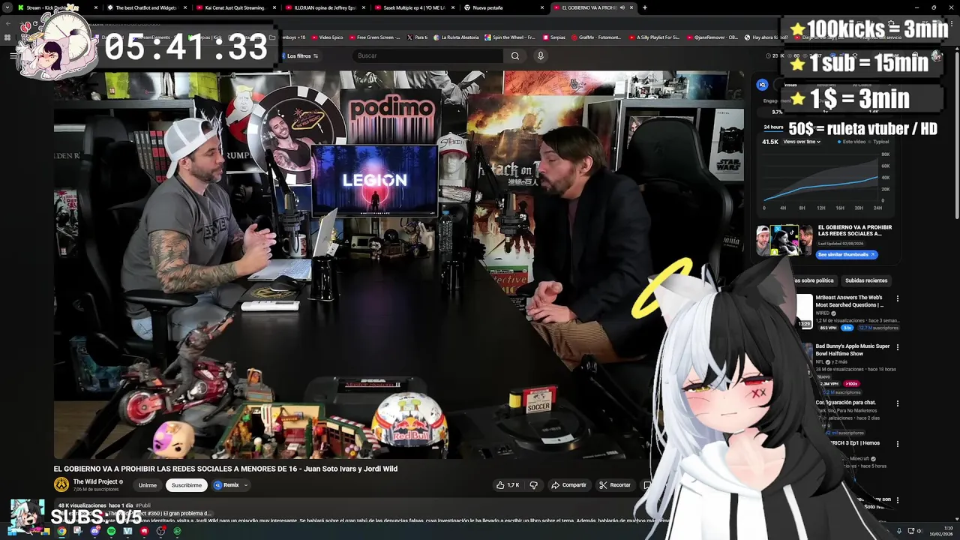Click The Wild Project channel avatar
Image resolution: width=960 pixels, height=540 pixels.
[61, 484]
